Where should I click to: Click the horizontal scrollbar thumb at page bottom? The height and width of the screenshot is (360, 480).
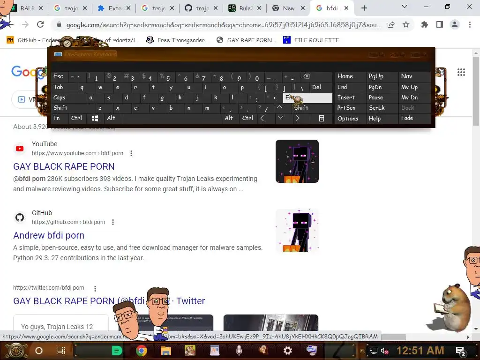point(393,337)
